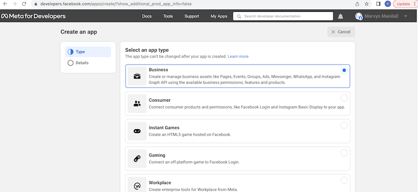Click the Instant Games heading text
418x192 pixels.
pyautogui.click(x=164, y=128)
